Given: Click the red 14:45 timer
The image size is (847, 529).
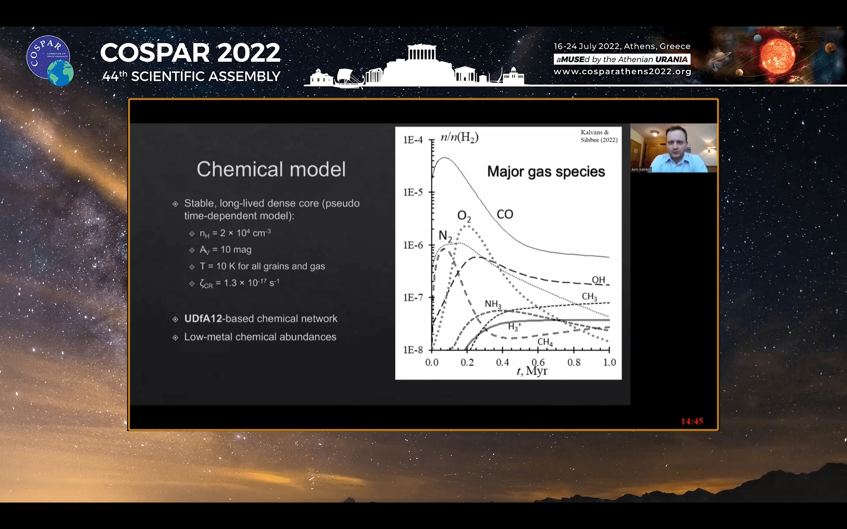Looking at the screenshot, I should pyautogui.click(x=692, y=421).
